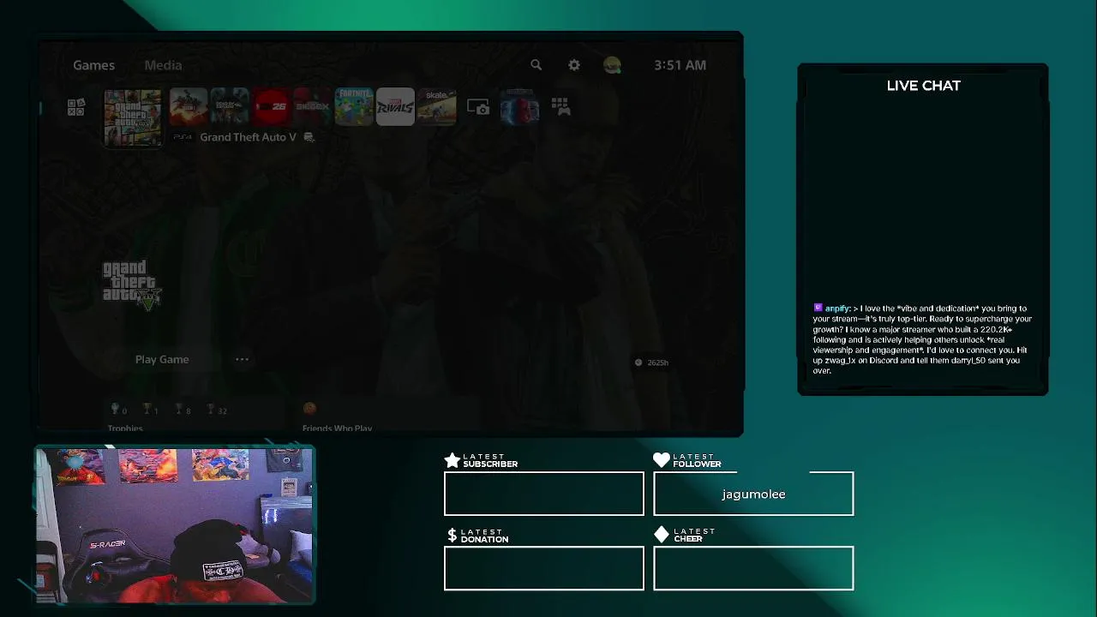Click the Latest Donation dollar icon
The width and height of the screenshot is (1097, 617).
(x=453, y=535)
